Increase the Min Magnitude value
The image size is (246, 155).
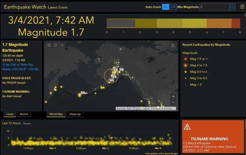click(232, 5)
